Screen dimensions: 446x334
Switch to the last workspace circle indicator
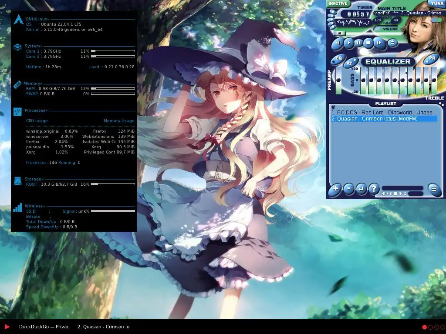click(x=443, y=327)
